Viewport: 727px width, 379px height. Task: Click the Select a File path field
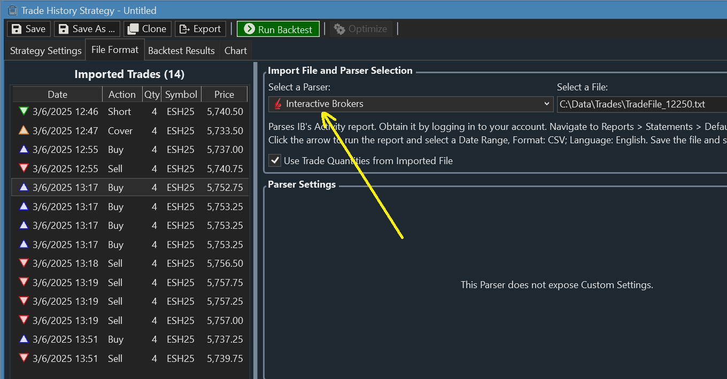[x=641, y=104]
